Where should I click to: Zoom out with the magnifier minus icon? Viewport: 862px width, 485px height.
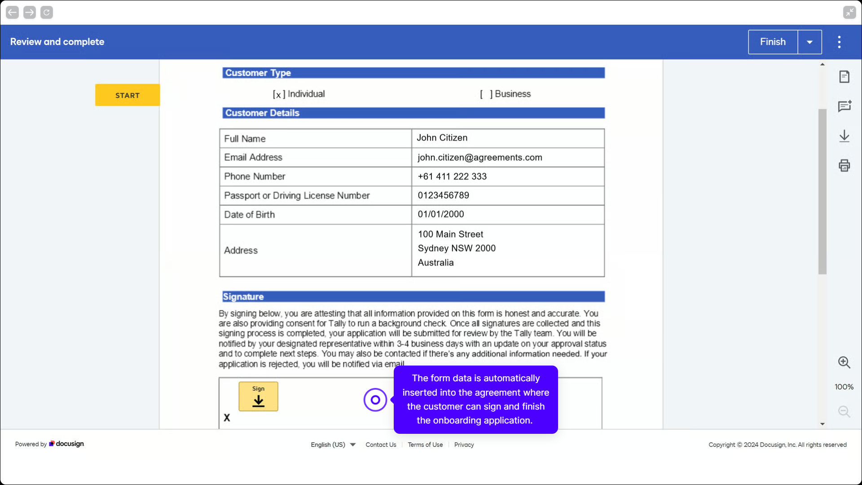[x=844, y=411]
